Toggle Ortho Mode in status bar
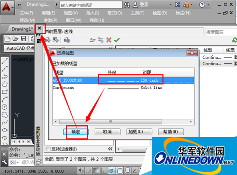This screenshot has height=175, width=237. click(x=104, y=171)
